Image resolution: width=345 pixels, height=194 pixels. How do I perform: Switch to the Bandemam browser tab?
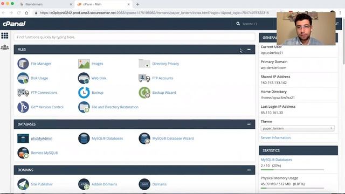(x=45, y=4)
